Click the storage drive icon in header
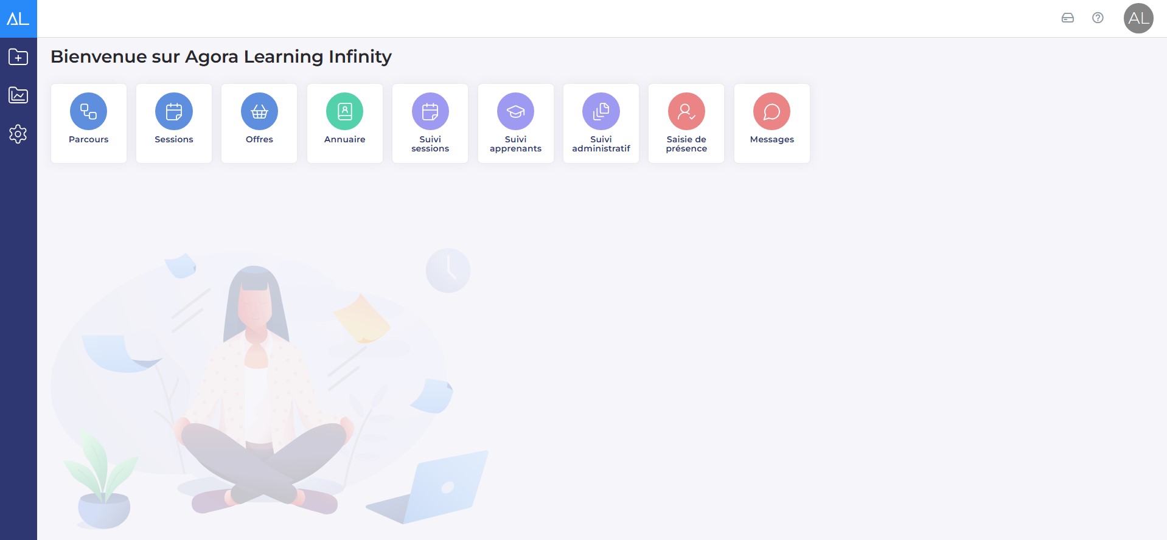Viewport: 1167px width, 540px height. [1068, 18]
